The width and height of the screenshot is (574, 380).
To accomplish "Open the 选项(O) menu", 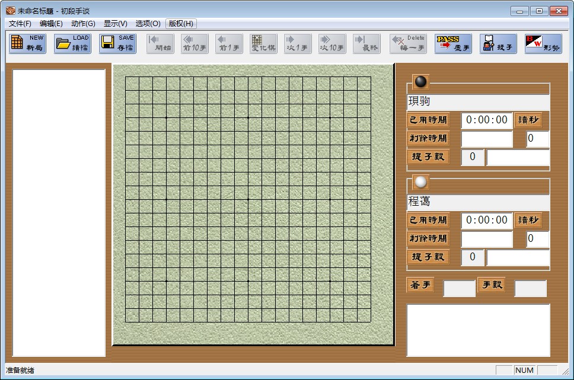I will tap(148, 24).
